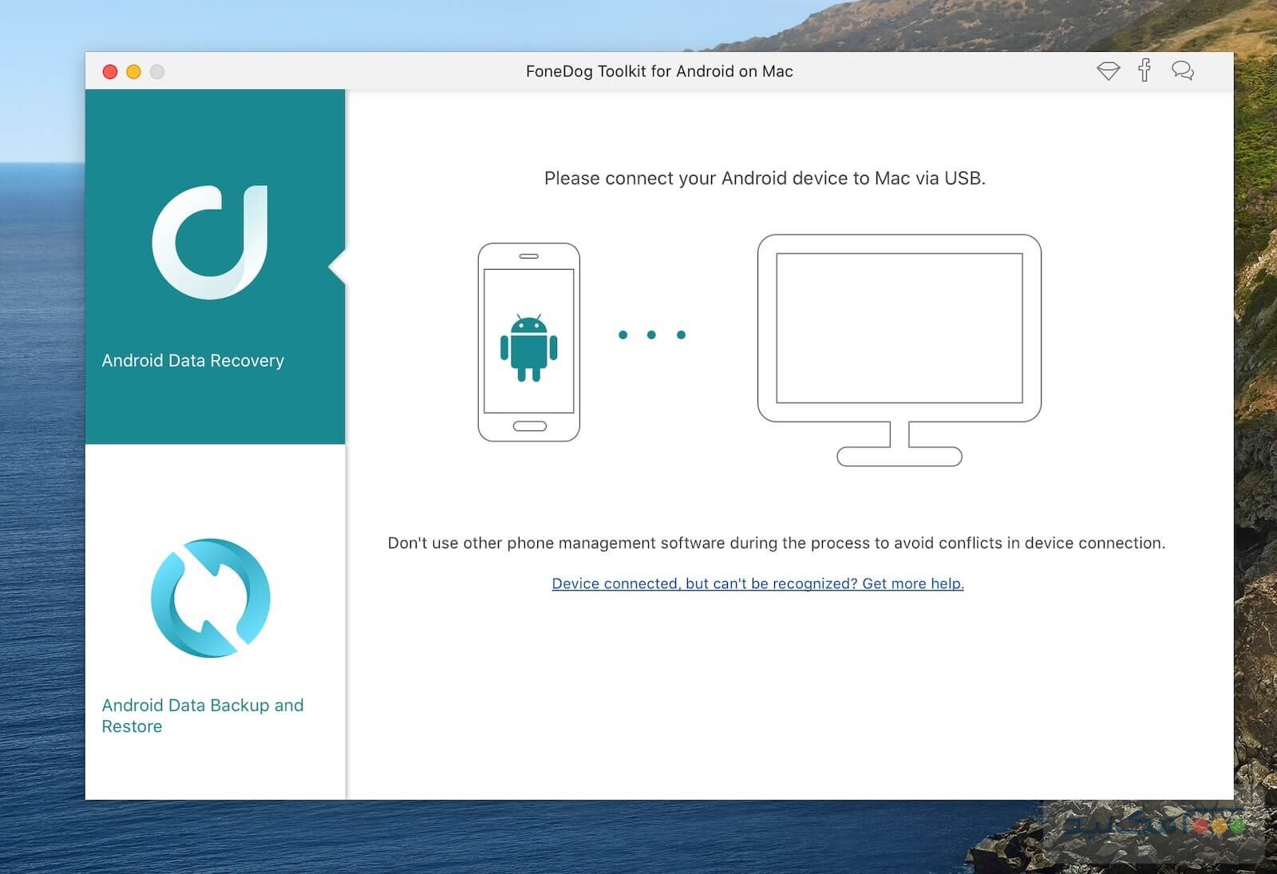1277x874 pixels.
Task: Open the device recognition help link
Action: coord(757,583)
